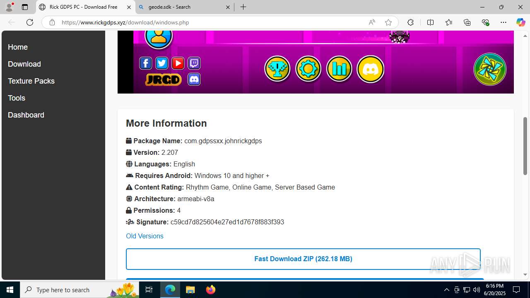Click the page vertical scrollbar thumb
Image resolution: width=530 pixels, height=298 pixels.
coord(525,146)
